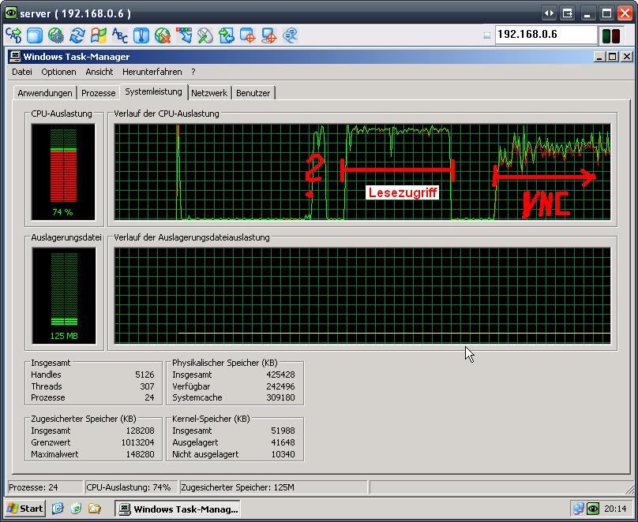The height and width of the screenshot is (522, 638).
Task: Click the window-with-arrow title bar button
Action: 568,13
